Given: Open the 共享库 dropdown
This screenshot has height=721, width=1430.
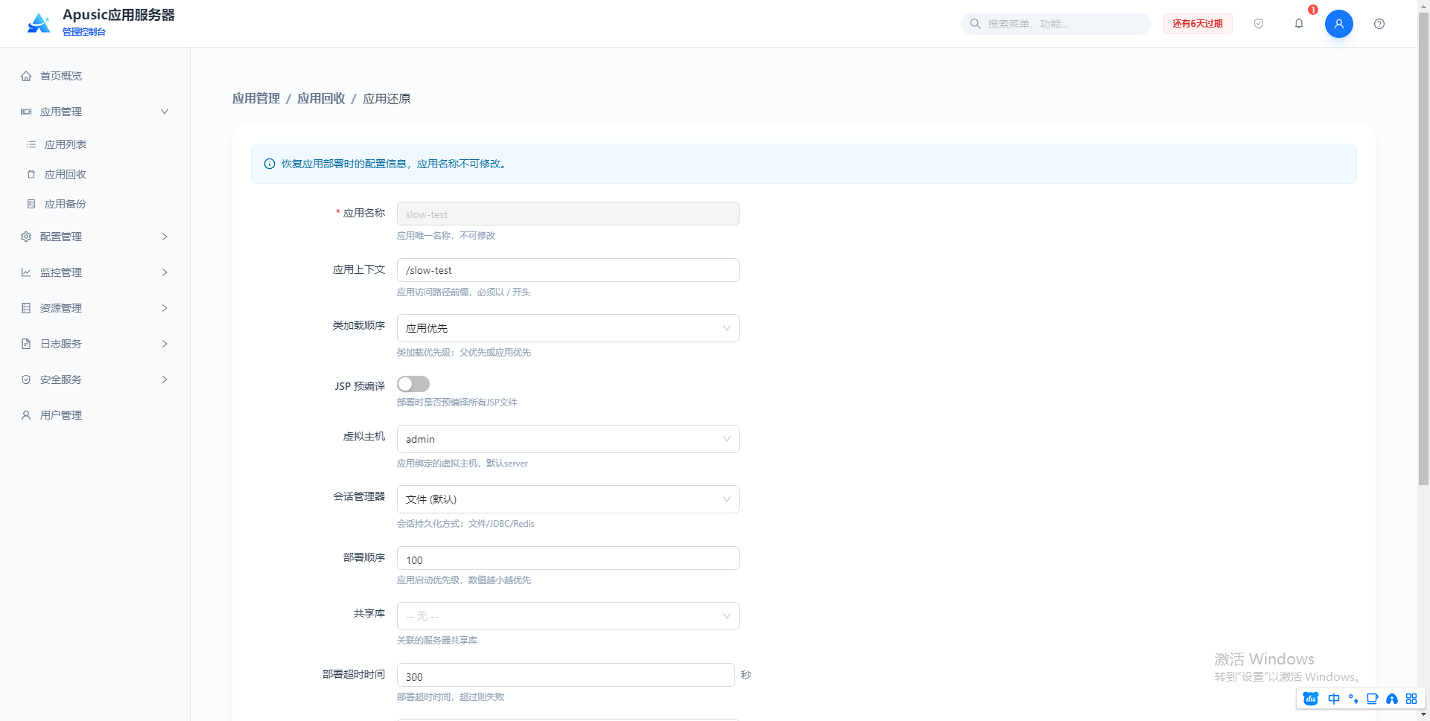Looking at the screenshot, I should point(568,616).
